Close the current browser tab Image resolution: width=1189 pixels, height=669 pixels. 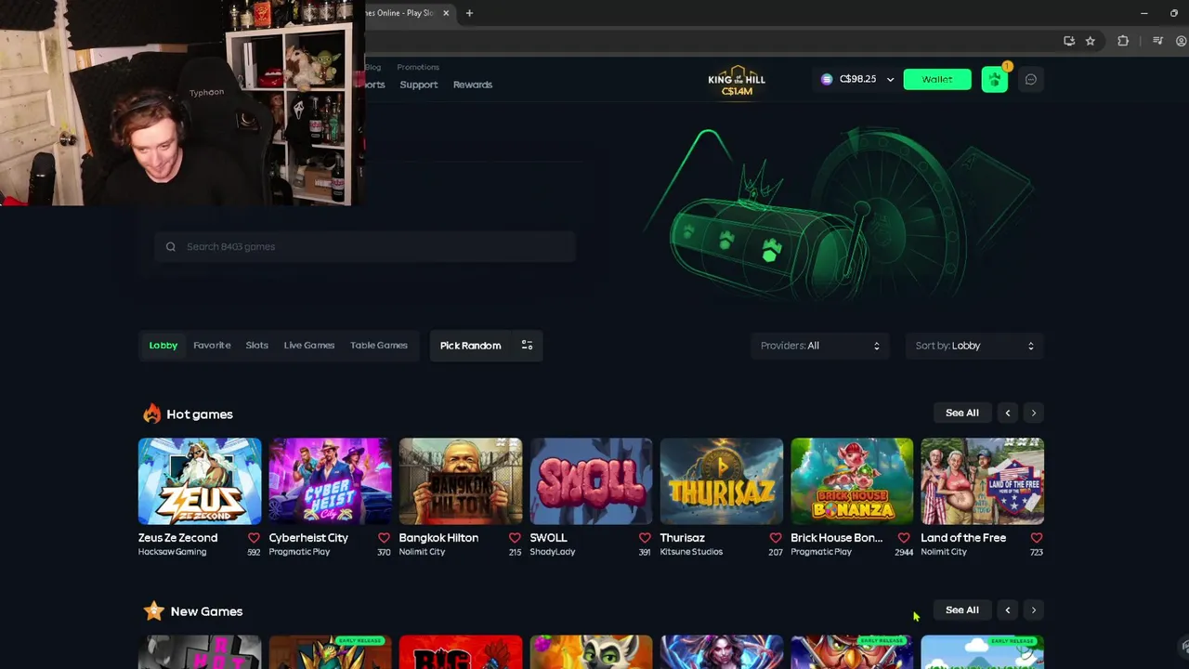tap(446, 13)
